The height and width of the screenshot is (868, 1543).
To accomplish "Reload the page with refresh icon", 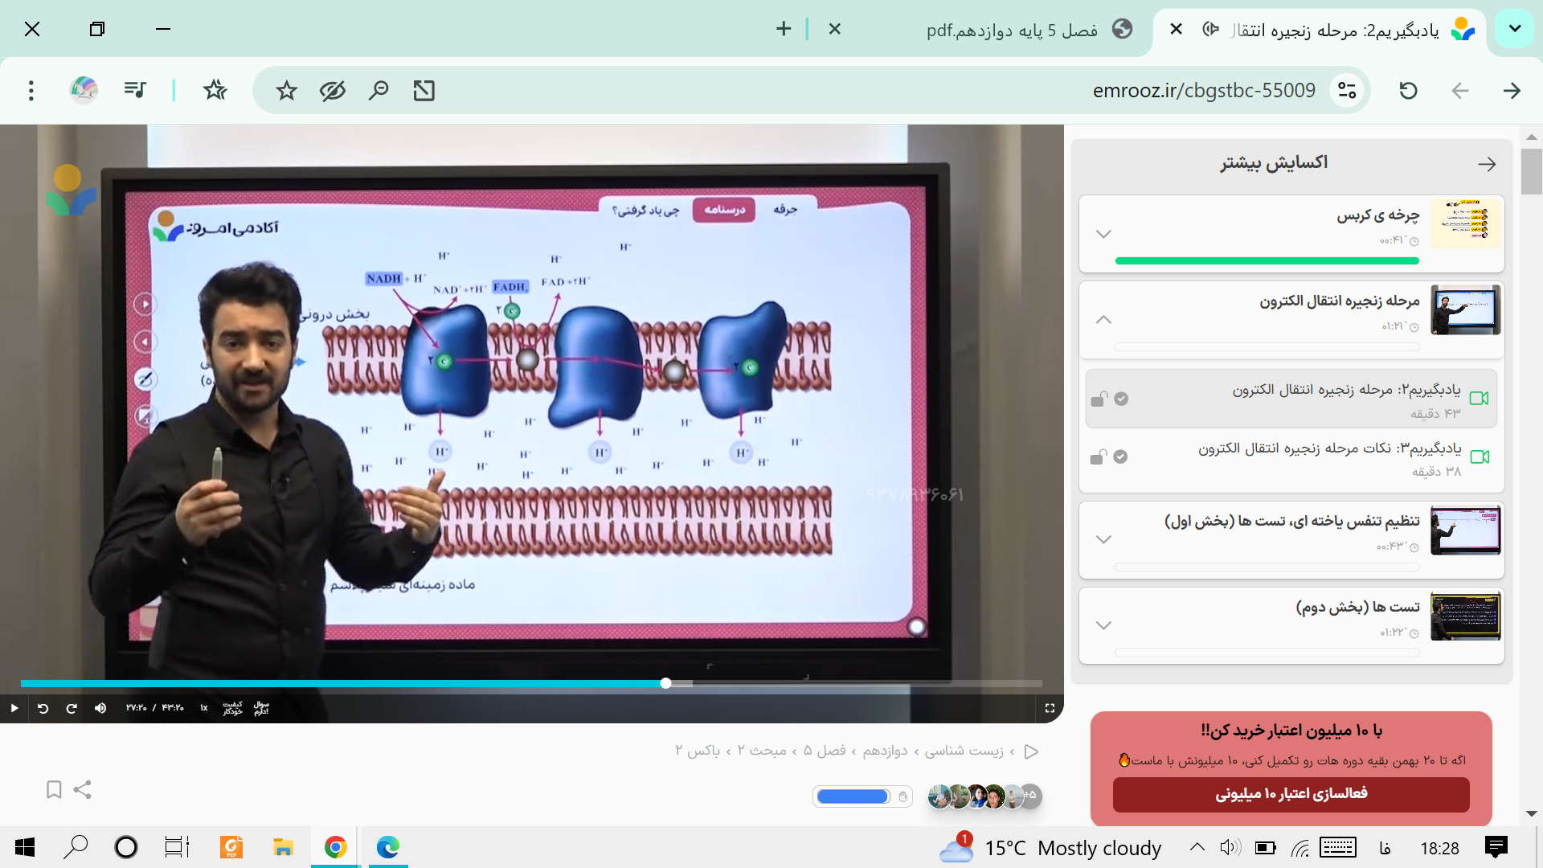I will (1408, 91).
